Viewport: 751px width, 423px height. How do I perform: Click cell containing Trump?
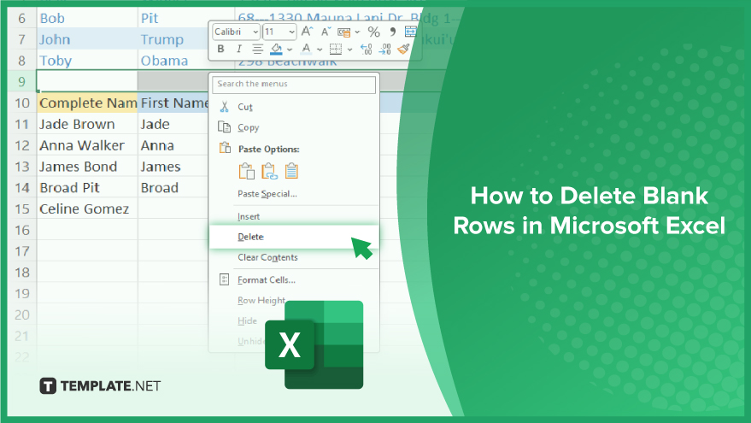point(173,39)
